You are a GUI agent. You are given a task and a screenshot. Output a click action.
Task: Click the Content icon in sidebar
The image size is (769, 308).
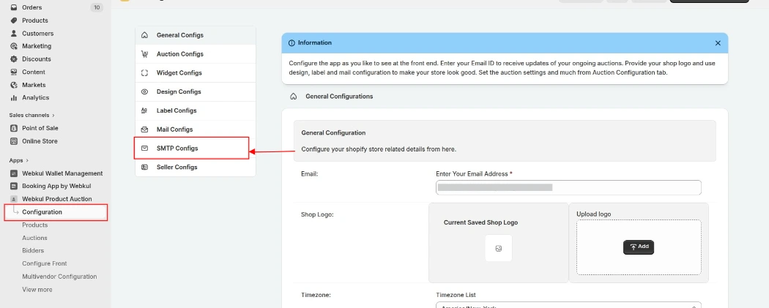(14, 72)
